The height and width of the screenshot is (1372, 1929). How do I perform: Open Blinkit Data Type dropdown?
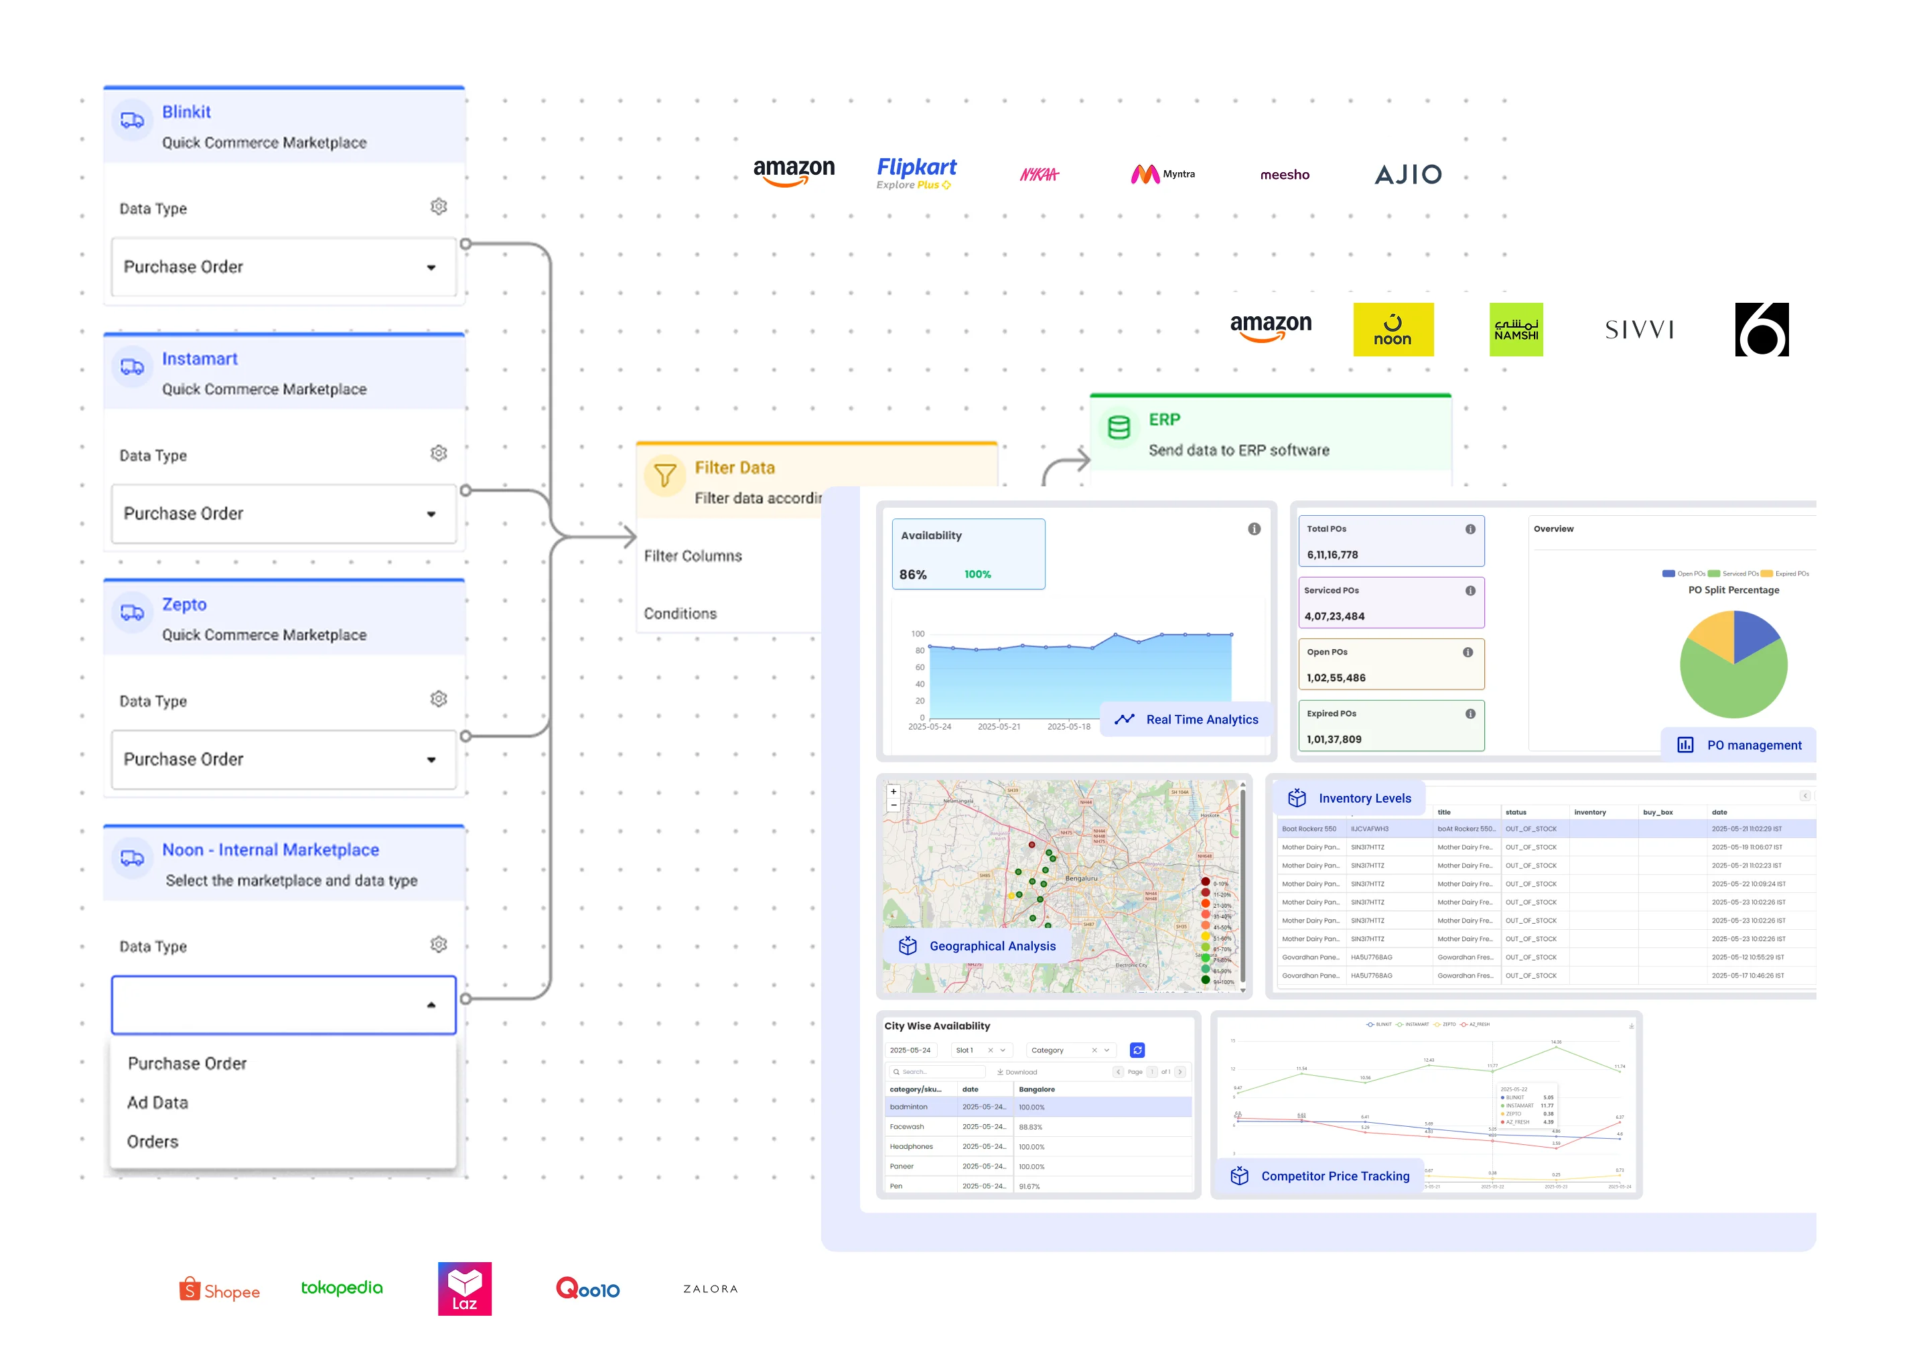pos(284,267)
